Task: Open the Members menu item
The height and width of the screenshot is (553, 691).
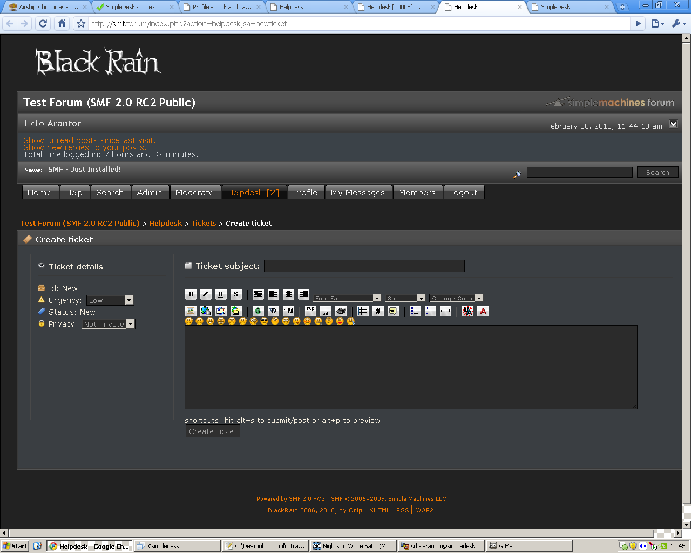Action: 417,193
